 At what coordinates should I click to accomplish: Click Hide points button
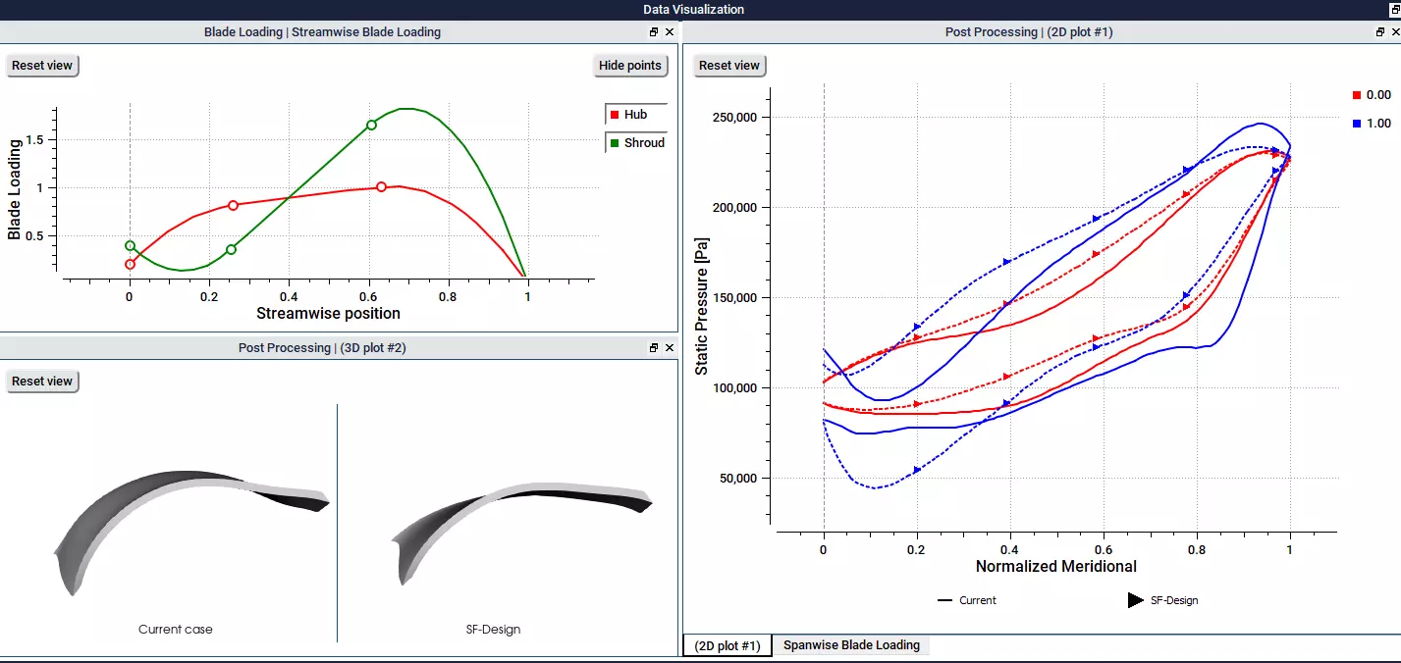[x=630, y=66]
